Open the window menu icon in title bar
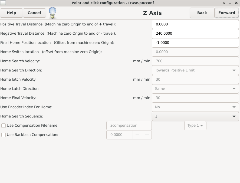The image size is (240, 183). point(3,3)
